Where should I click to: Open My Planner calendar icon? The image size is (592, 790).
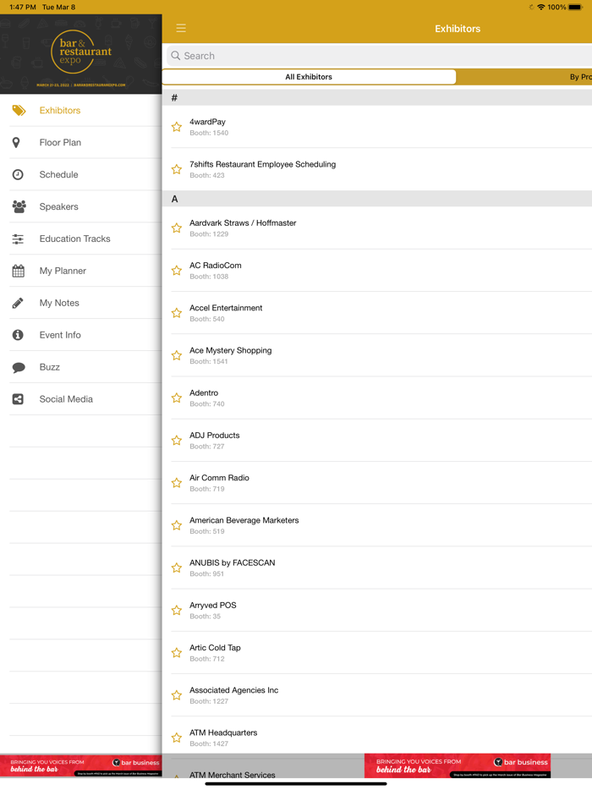[x=18, y=272]
